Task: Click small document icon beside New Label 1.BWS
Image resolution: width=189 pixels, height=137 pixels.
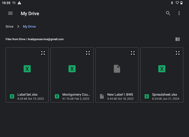Action: point(102,96)
